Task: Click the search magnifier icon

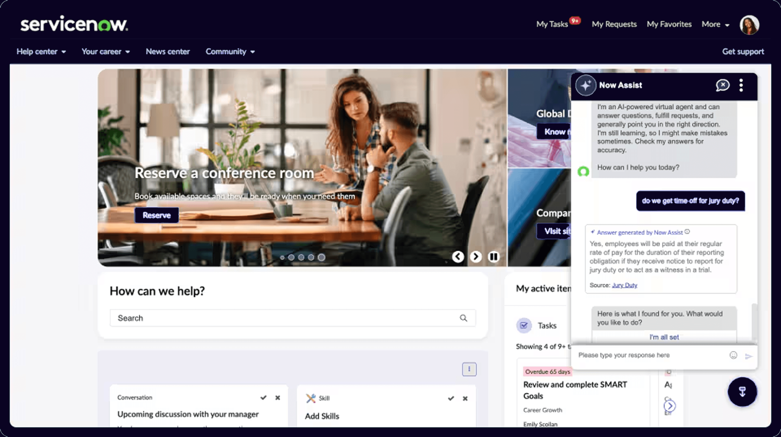Action: (x=463, y=318)
